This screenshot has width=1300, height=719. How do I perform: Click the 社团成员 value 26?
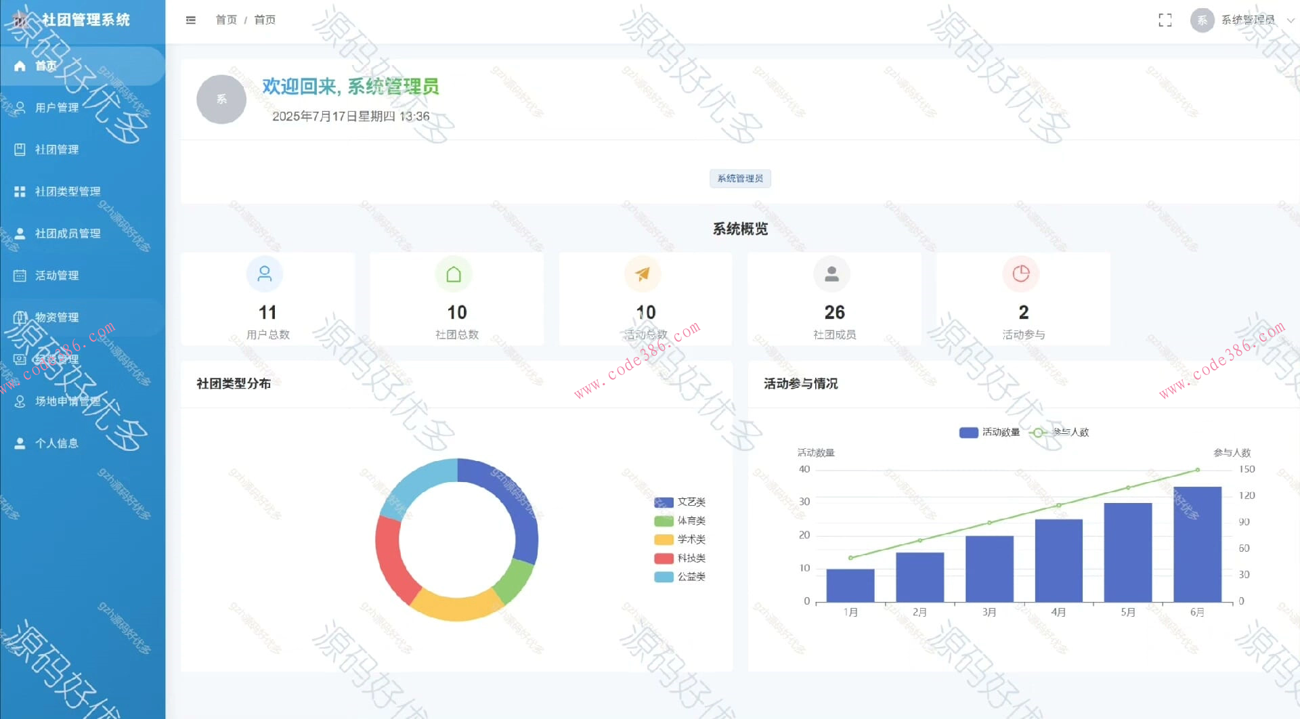pos(834,313)
